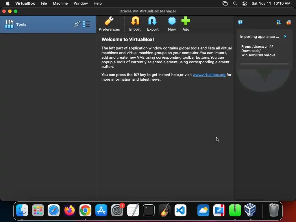Select the Tools item in sidebar
This screenshot has width=296, height=222.
tap(48, 24)
